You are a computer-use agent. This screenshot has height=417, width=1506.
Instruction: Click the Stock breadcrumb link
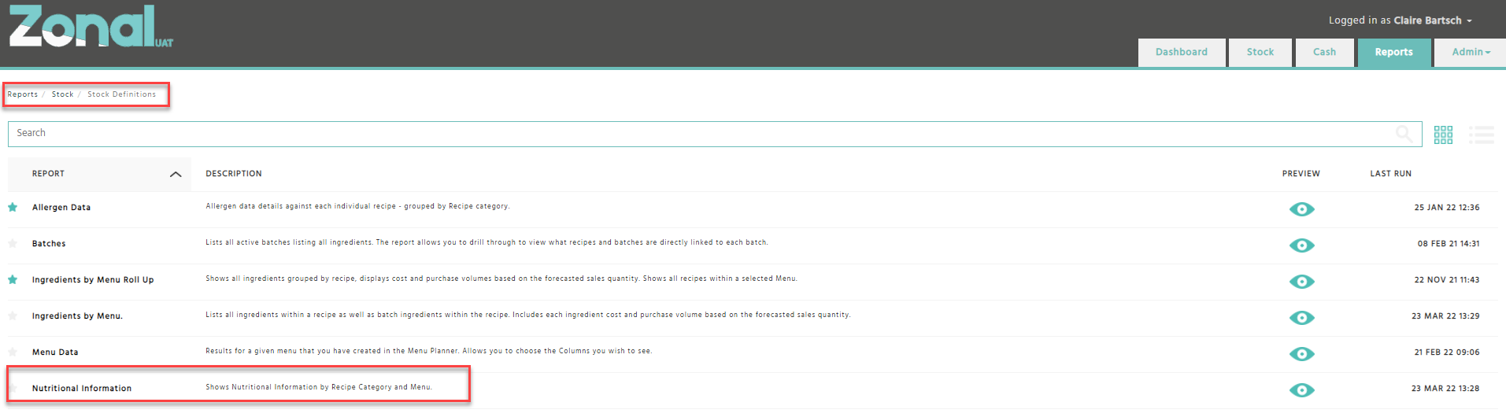62,94
